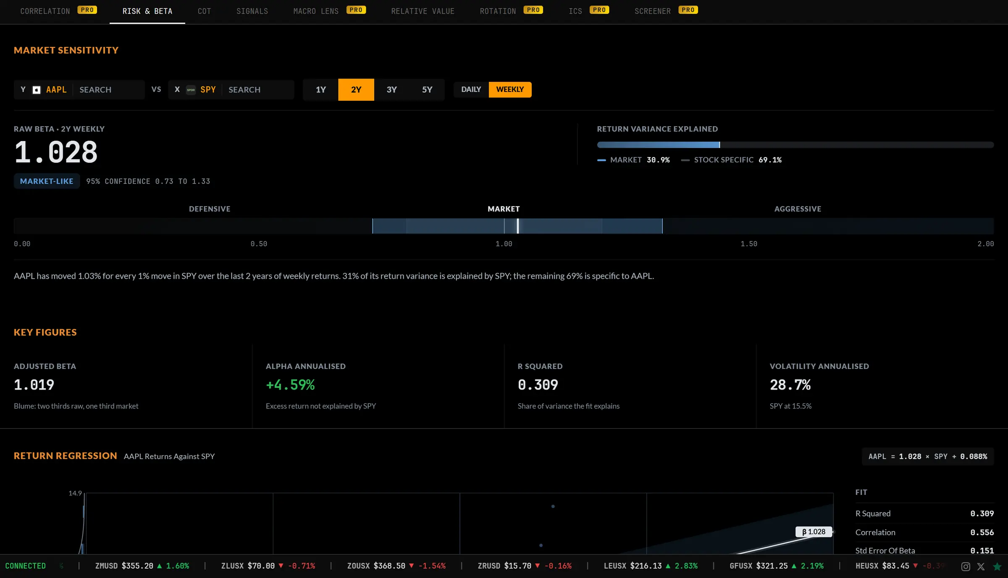Go to the Signals tab
The image size is (1008, 578).
tap(252, 11)
